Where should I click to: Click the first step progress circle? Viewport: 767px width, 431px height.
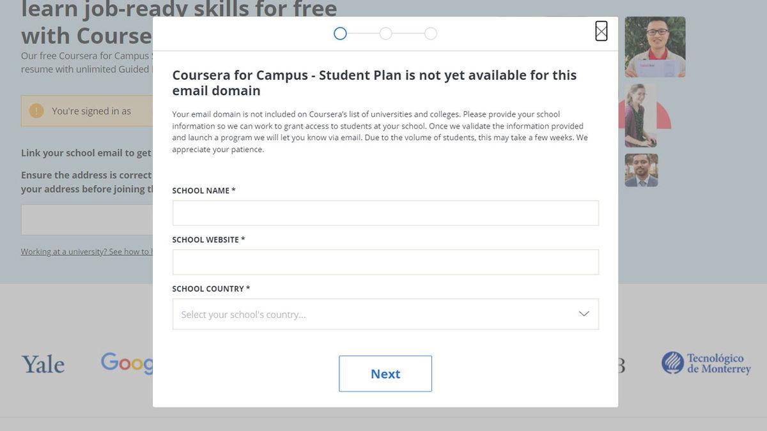click(x=340, y=33)
